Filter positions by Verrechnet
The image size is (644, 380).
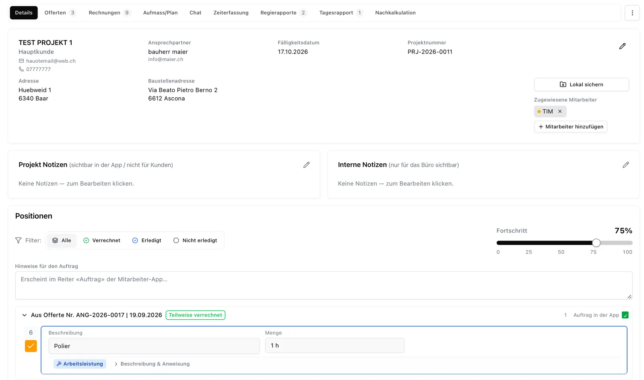click(102, 240)
